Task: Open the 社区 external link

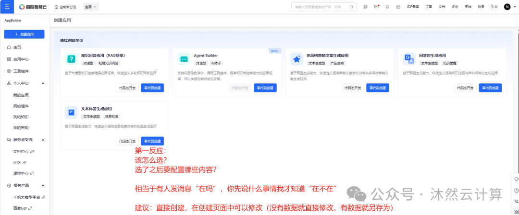Action: pyautogui.click(x=20, y=163)
